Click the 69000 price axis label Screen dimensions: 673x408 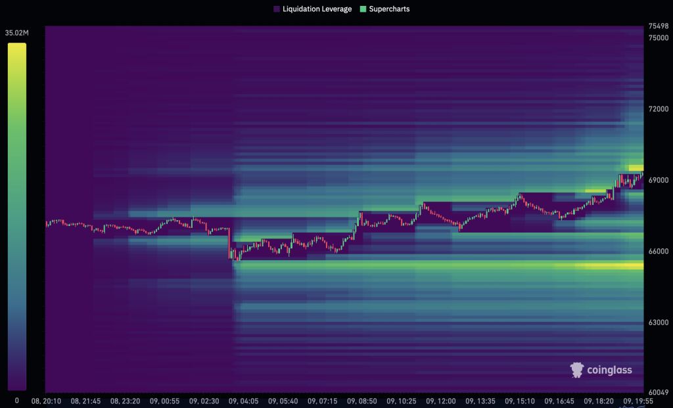tap(659, 180)
